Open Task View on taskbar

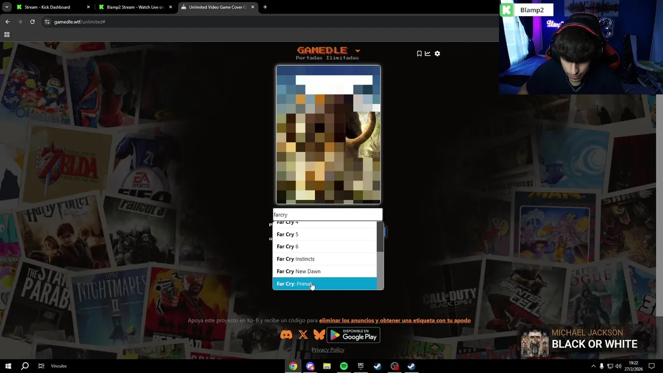[x=41, y=366]
